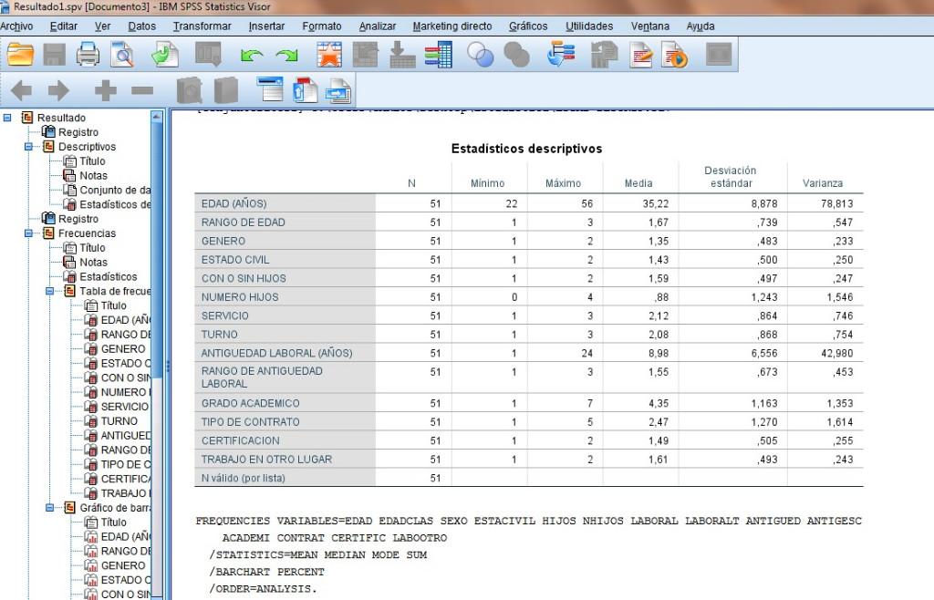Click the gray window icon at toolbar end
The width and height of the screenshot is (934, 600).
[x=719, y=55]
